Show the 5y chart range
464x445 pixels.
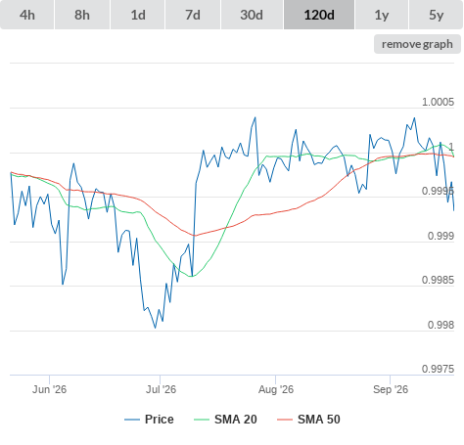click(437, 15)
